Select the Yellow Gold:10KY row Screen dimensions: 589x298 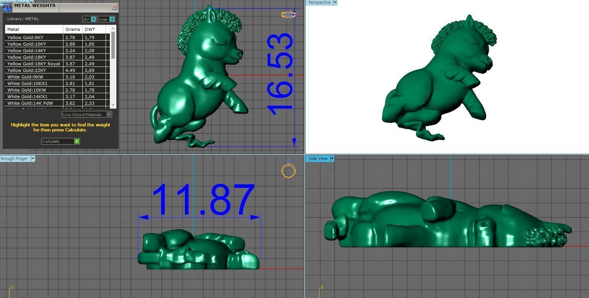pyautogui.click(x=57, y=44)
